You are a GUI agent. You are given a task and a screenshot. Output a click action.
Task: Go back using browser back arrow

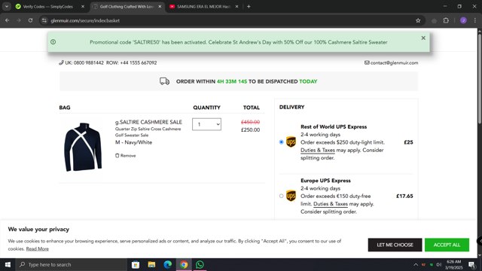pyautogui.click(x=7, y=20)
